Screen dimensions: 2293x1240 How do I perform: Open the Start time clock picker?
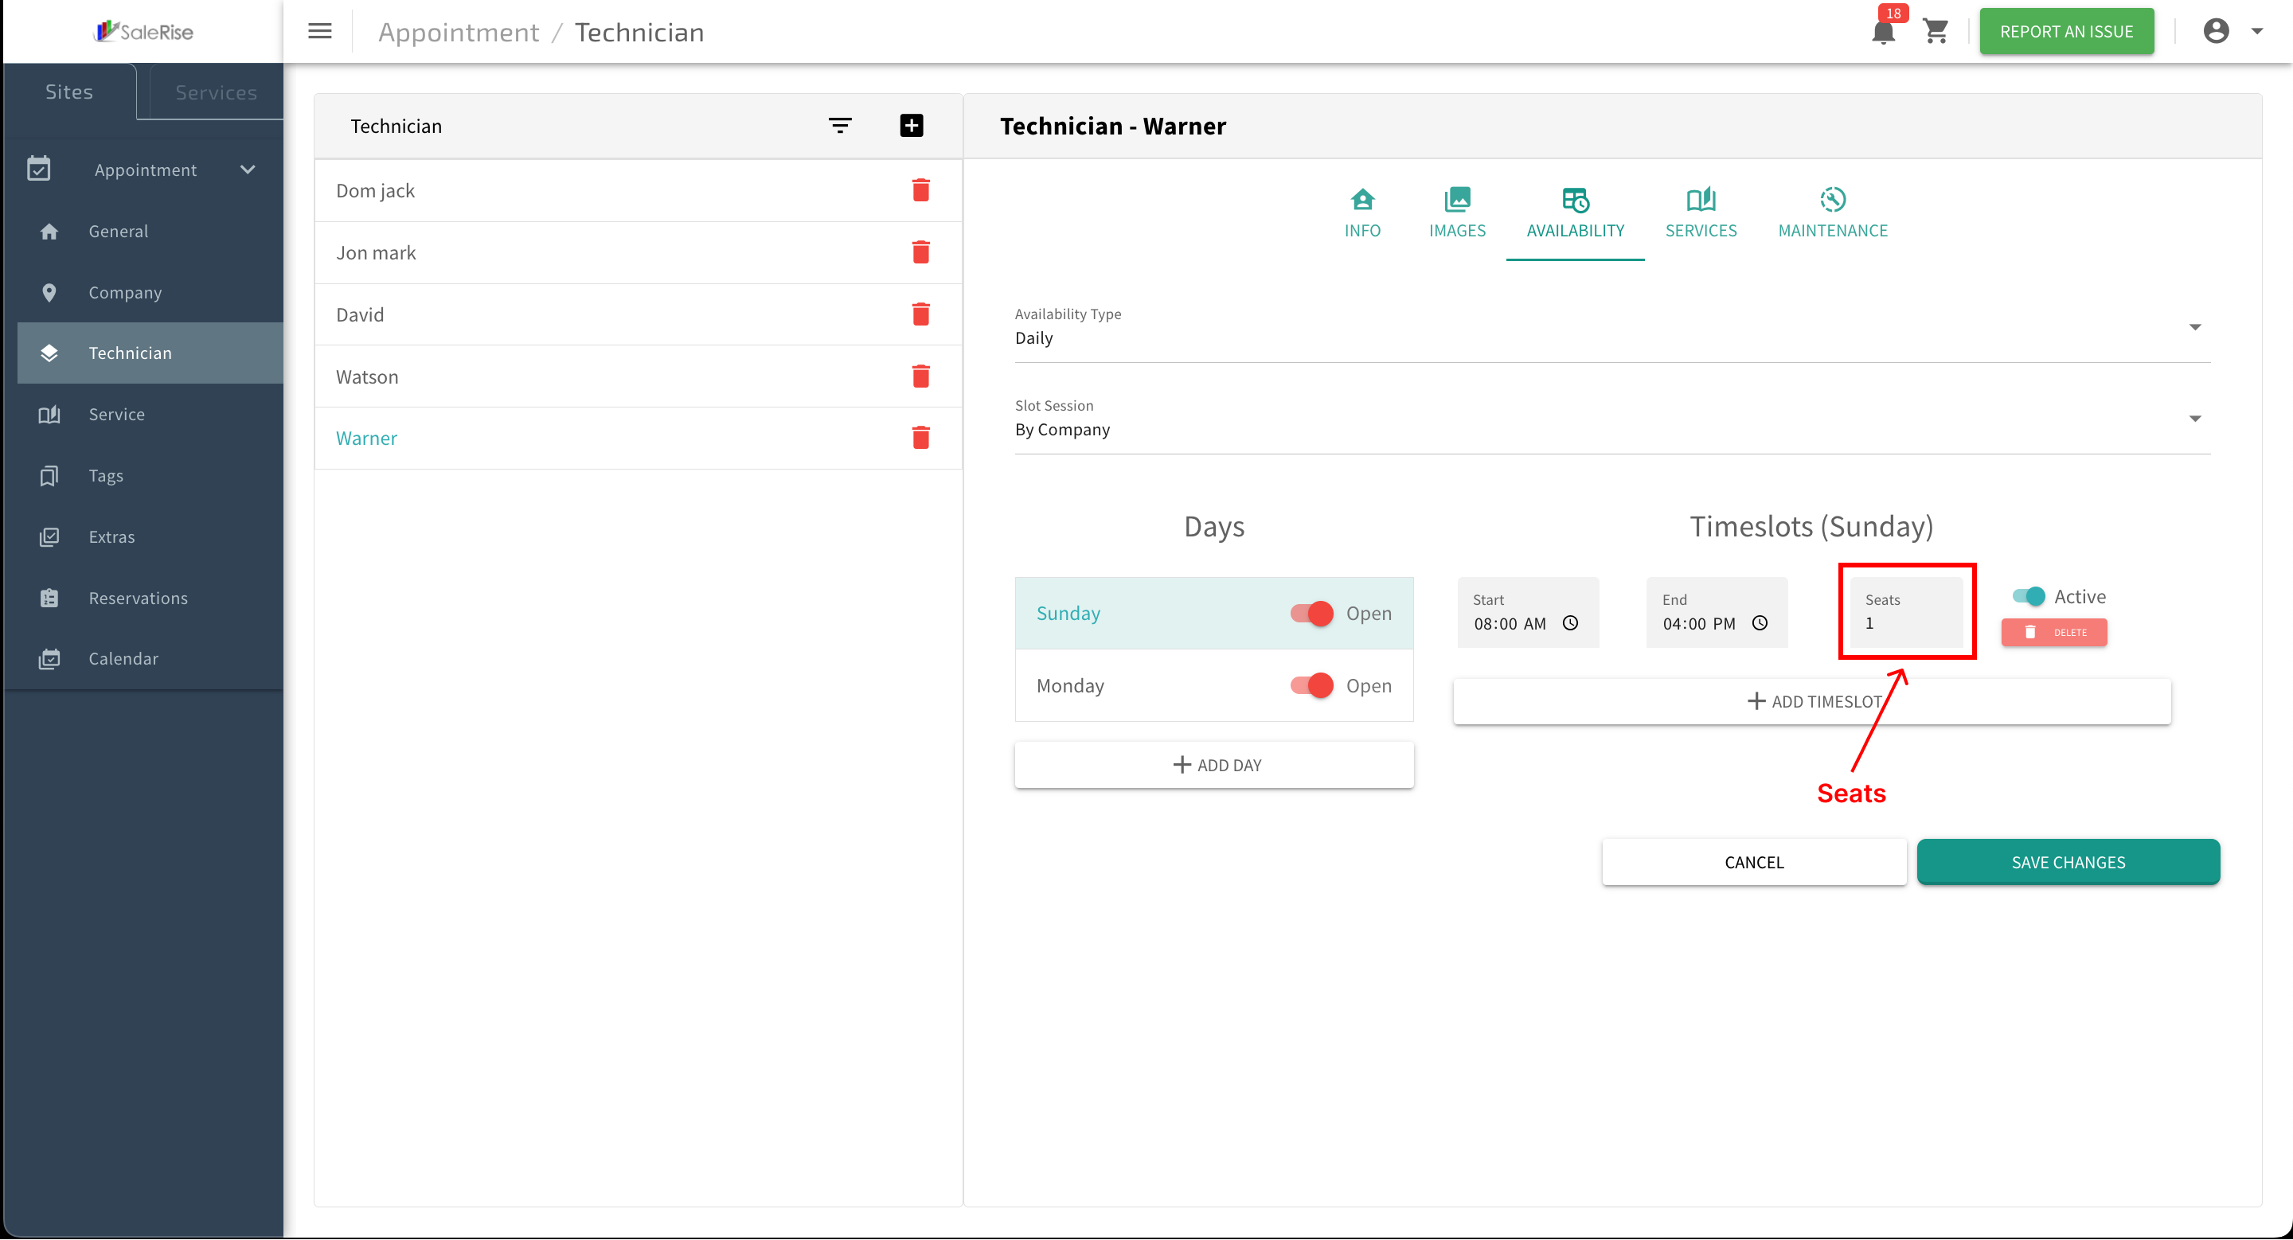(1570, 622)
